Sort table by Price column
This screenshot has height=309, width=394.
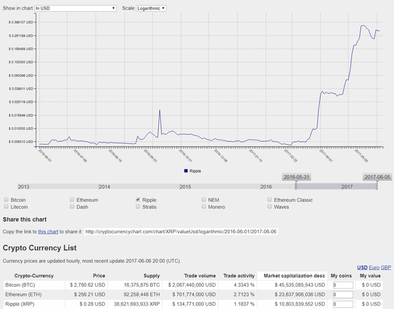pos(99,276)
